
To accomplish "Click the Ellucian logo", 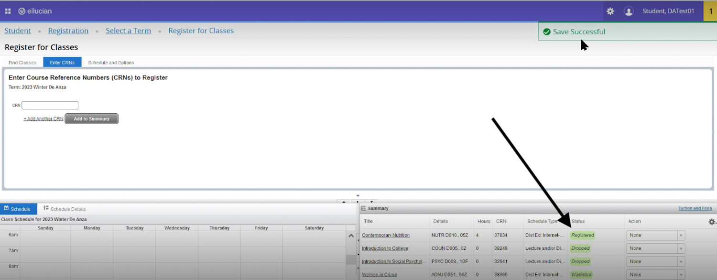I will click(35, 11).
